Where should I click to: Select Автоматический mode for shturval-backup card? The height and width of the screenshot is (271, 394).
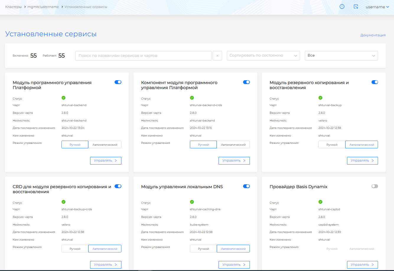point(362,144)
